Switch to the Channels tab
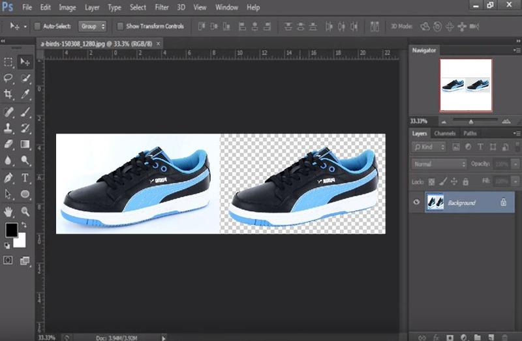The width and height of the screenshot is (522, 341). click(x=445, y=134)
